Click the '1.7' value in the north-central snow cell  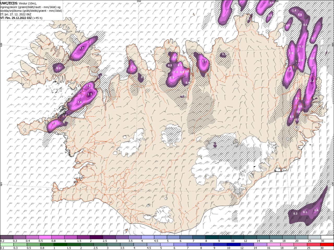[204, 61]
